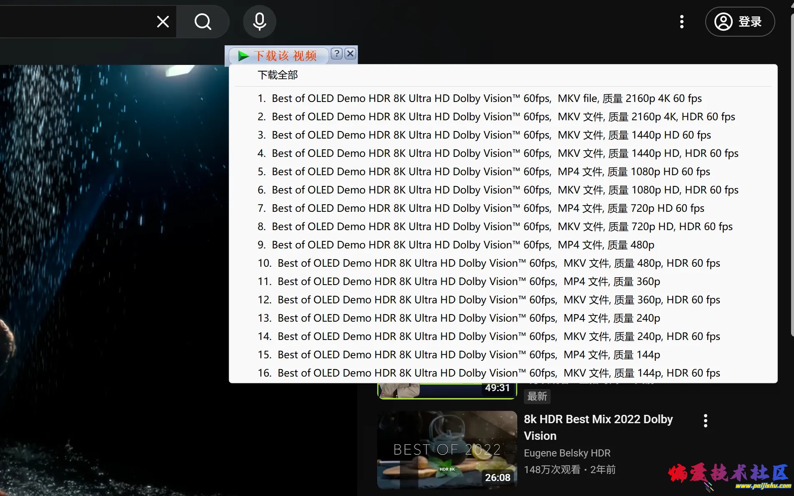
Task: Pick MP4 1080p HD 60 fps download
Action: click(x=483, y=172)
